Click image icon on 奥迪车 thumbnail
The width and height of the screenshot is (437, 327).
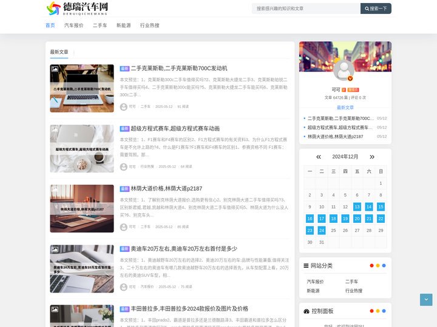[55, 249]
